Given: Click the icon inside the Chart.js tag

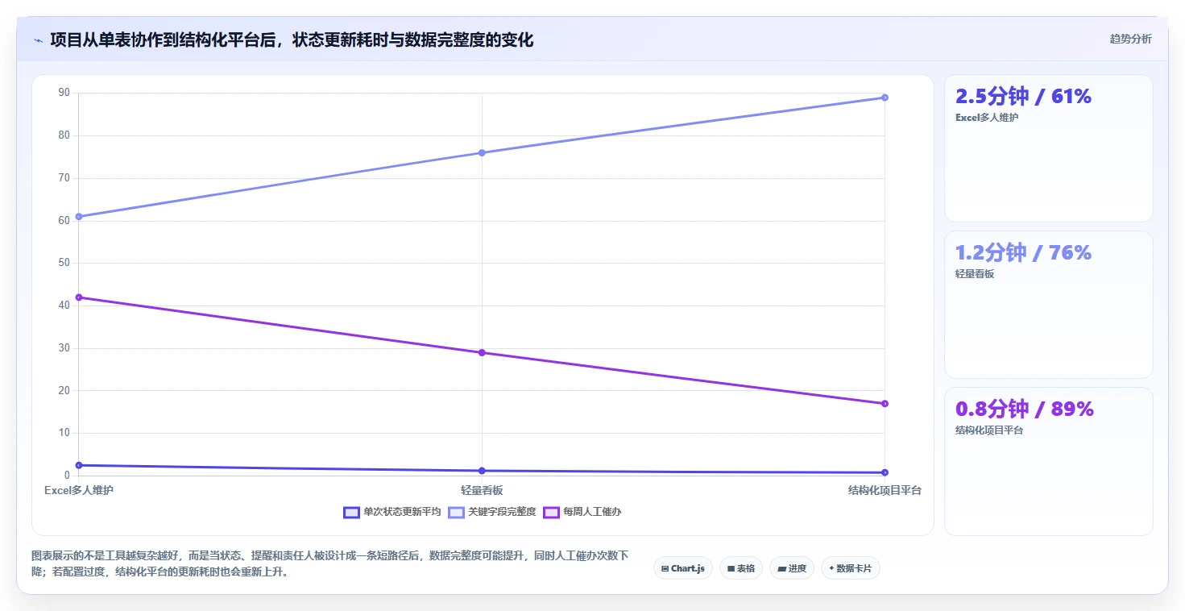Looking at the screenshot, I should (x=665, y=569).
